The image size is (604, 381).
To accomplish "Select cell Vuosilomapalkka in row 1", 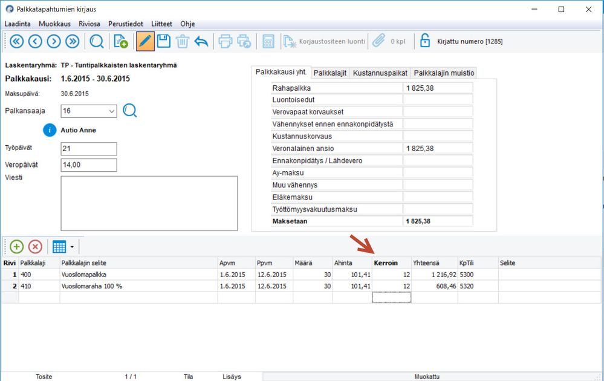I will tap(138, 275).
